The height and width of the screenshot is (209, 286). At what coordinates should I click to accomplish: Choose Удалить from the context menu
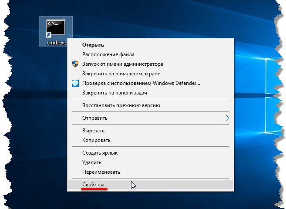(x=151, y=162)
